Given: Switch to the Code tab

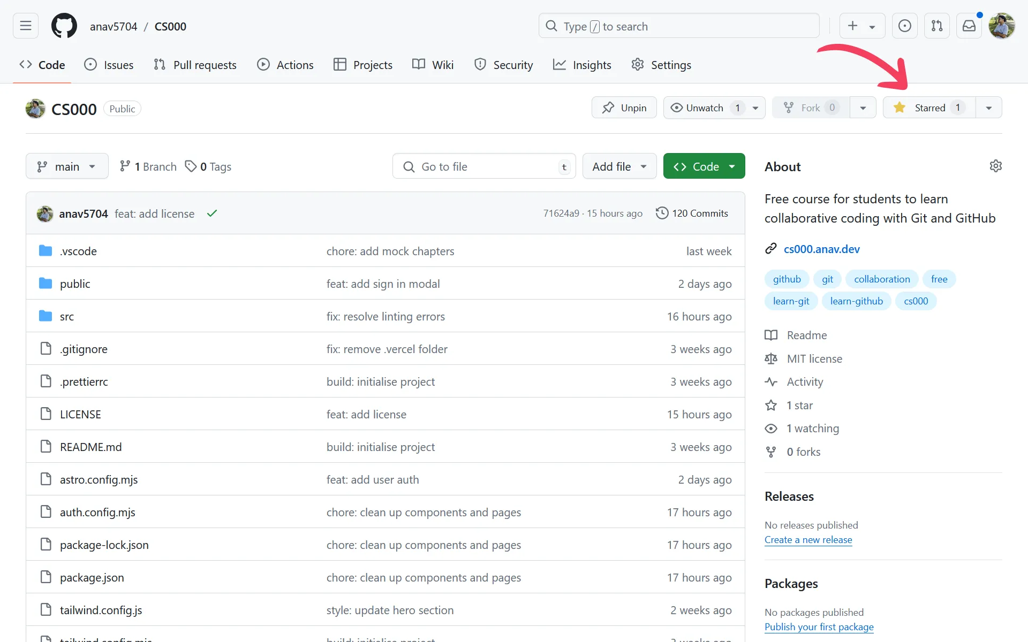Looking at the screenshot, I should pyautogui.click(x=42, y=65).
